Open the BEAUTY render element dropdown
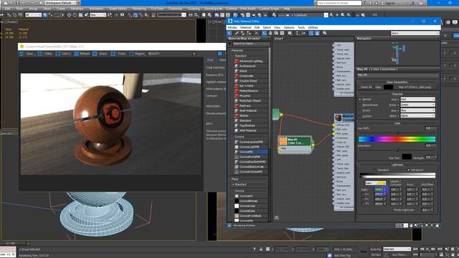The height and width of the screenshot is (258, 459). tap(171, 54)
